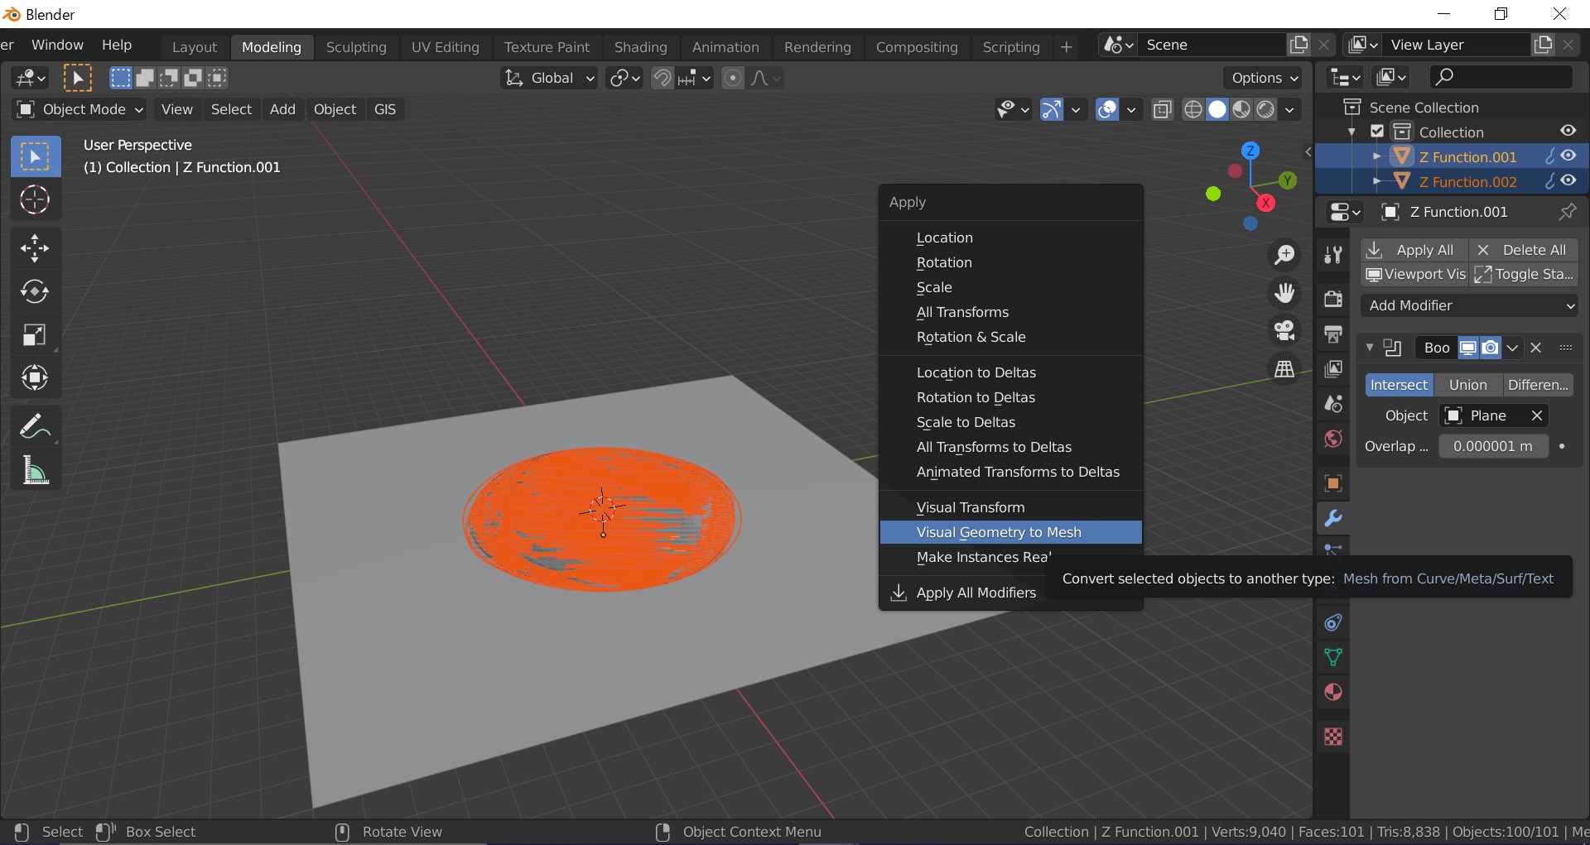Hide Z Function.001 using eye icon

click(1568, 156)
